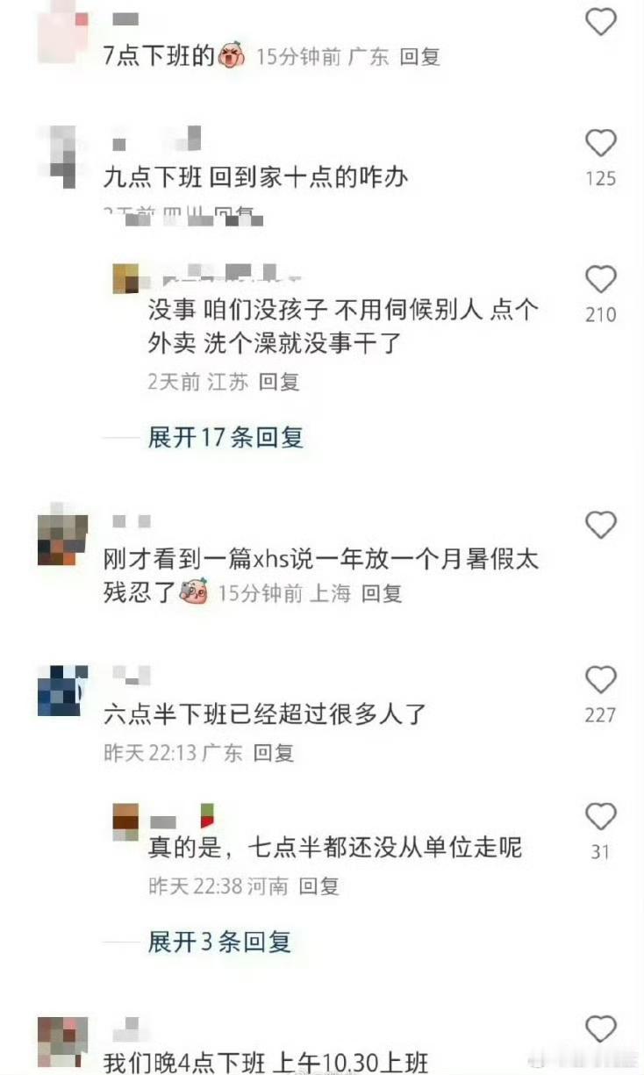Screen dimensions: 644x1075
Task: Like the '7点下班的' comment
Action: click(x=600, y=21)
